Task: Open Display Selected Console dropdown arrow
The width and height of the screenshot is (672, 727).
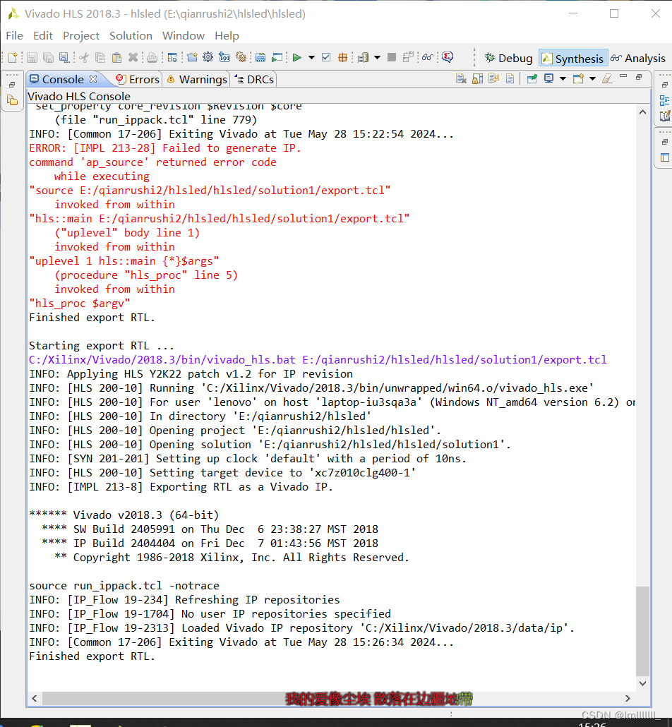Action: [x=563, y=79]
